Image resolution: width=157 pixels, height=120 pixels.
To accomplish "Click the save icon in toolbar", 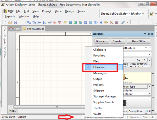I will [x=15, y=22].
